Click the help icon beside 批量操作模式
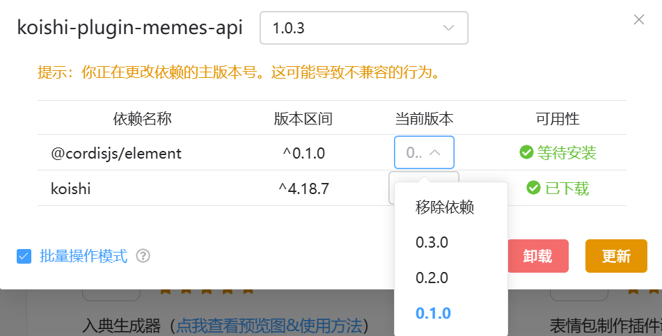The width and height of the screenshot is (662, 336). coord(143,256)
